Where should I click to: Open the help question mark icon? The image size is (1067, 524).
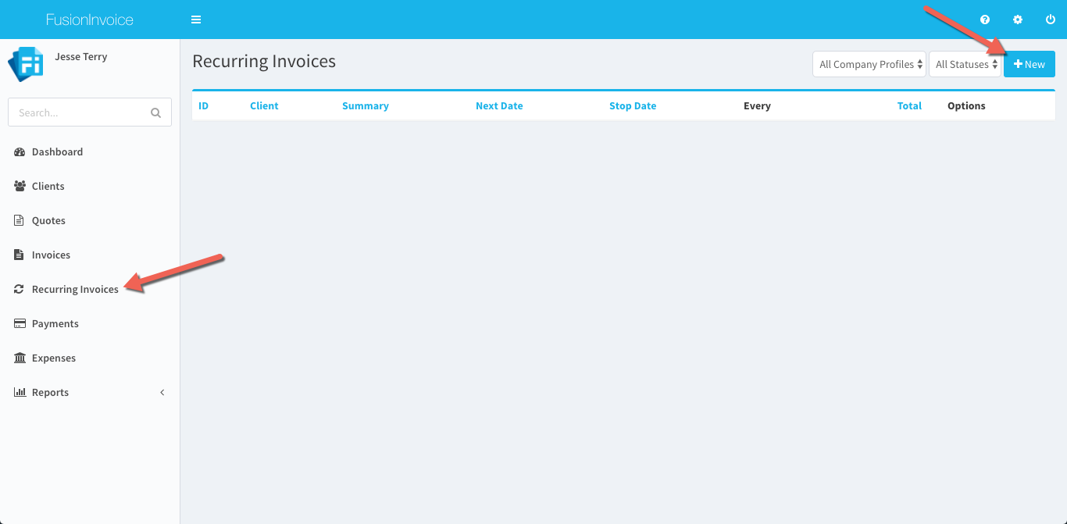(985, 20)
